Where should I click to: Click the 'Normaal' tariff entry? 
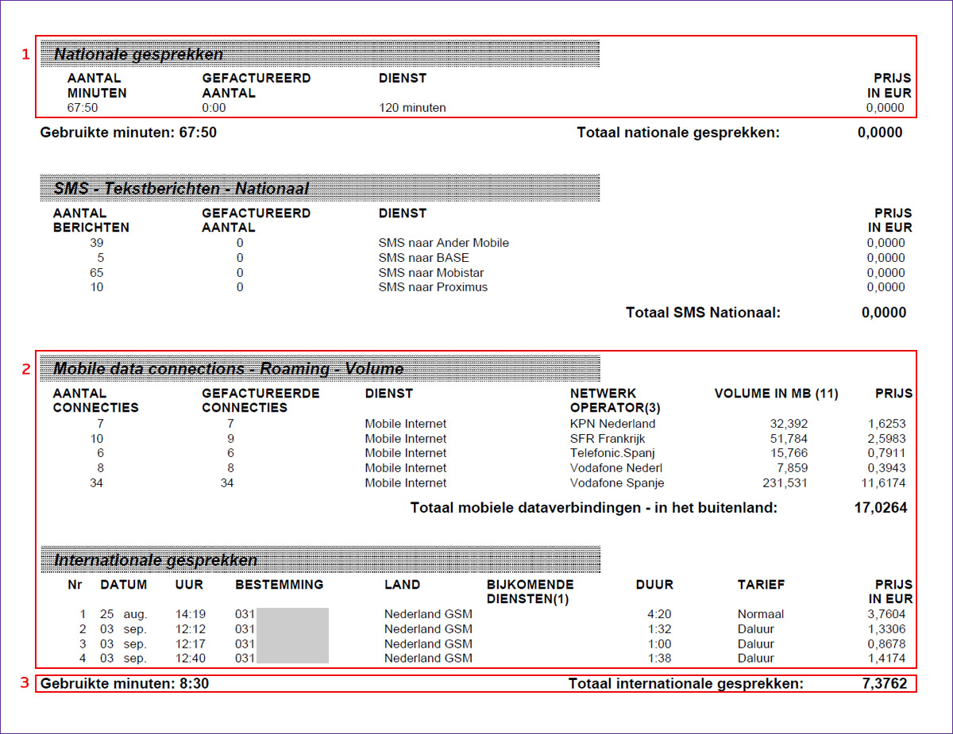click(760, 614)
